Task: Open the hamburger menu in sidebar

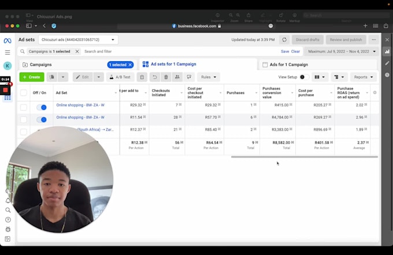Action: click(x=8, y=52)
